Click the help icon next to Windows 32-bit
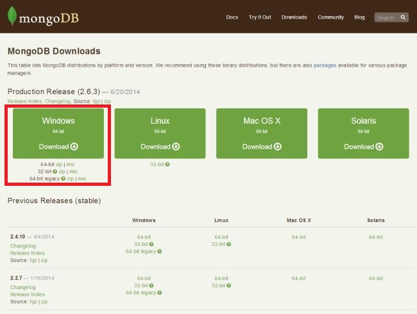Image resolution: width=417 pixels, height=314 pixels. (x=55, y=172)
